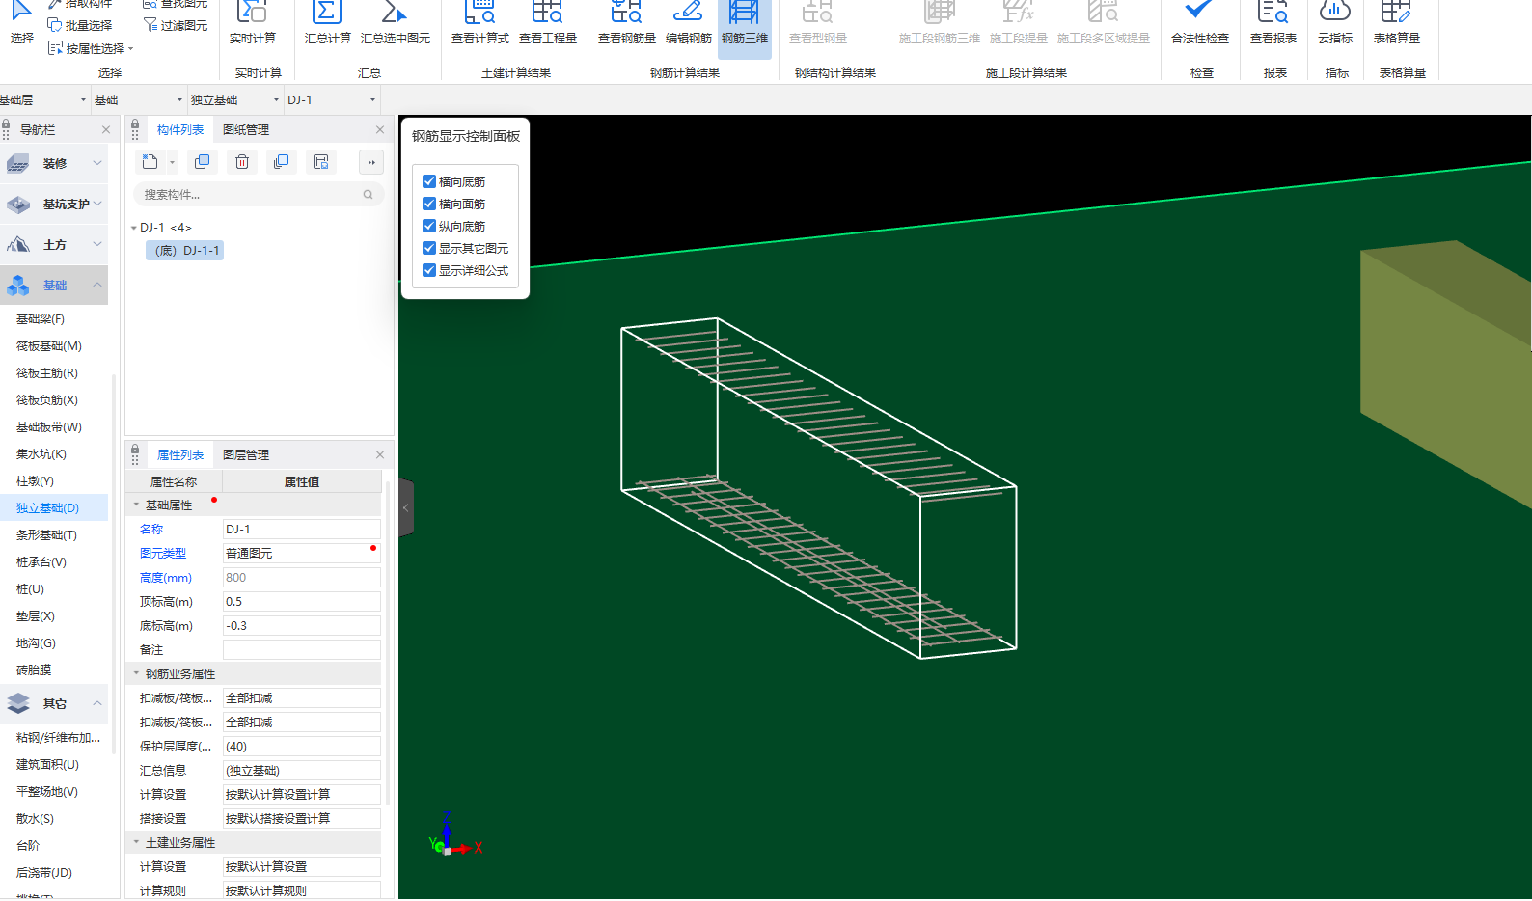The height and width of the screenshot is (901, 1532).
Task: Open the 独立基础 type dropdown
Action: tap(276, 100)
